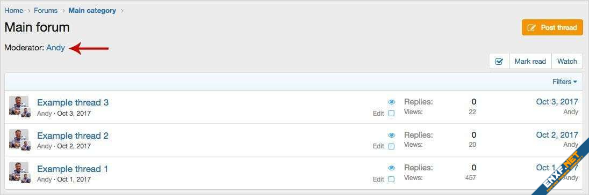Click the watched eye icon for Example thread 2
Image resolution: width=589 pixels, height=195 pixels.
click(391, 135)
